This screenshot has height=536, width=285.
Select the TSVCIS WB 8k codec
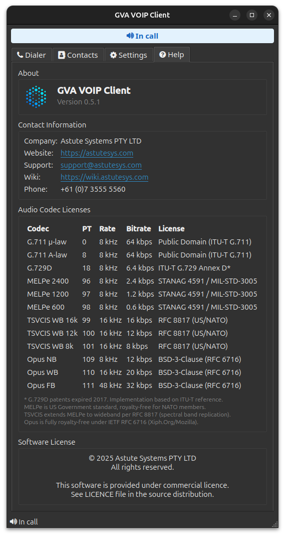(x=50, y=346)
